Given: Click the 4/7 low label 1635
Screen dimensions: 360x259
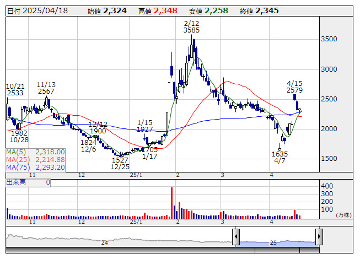Looking at the screenshot, I should [x=280, y=154].
